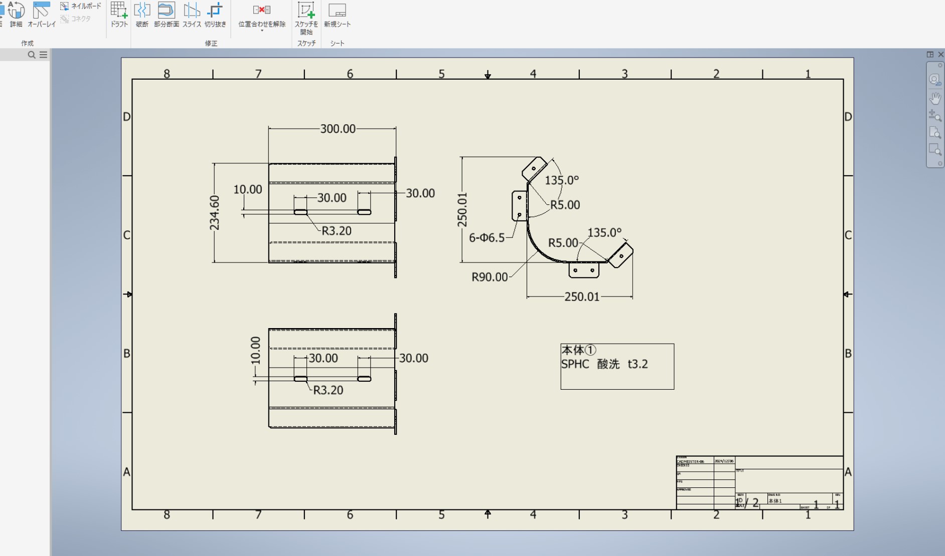
Task: Select the 300.00 width dimension
Action: click(x=338, y=129)
